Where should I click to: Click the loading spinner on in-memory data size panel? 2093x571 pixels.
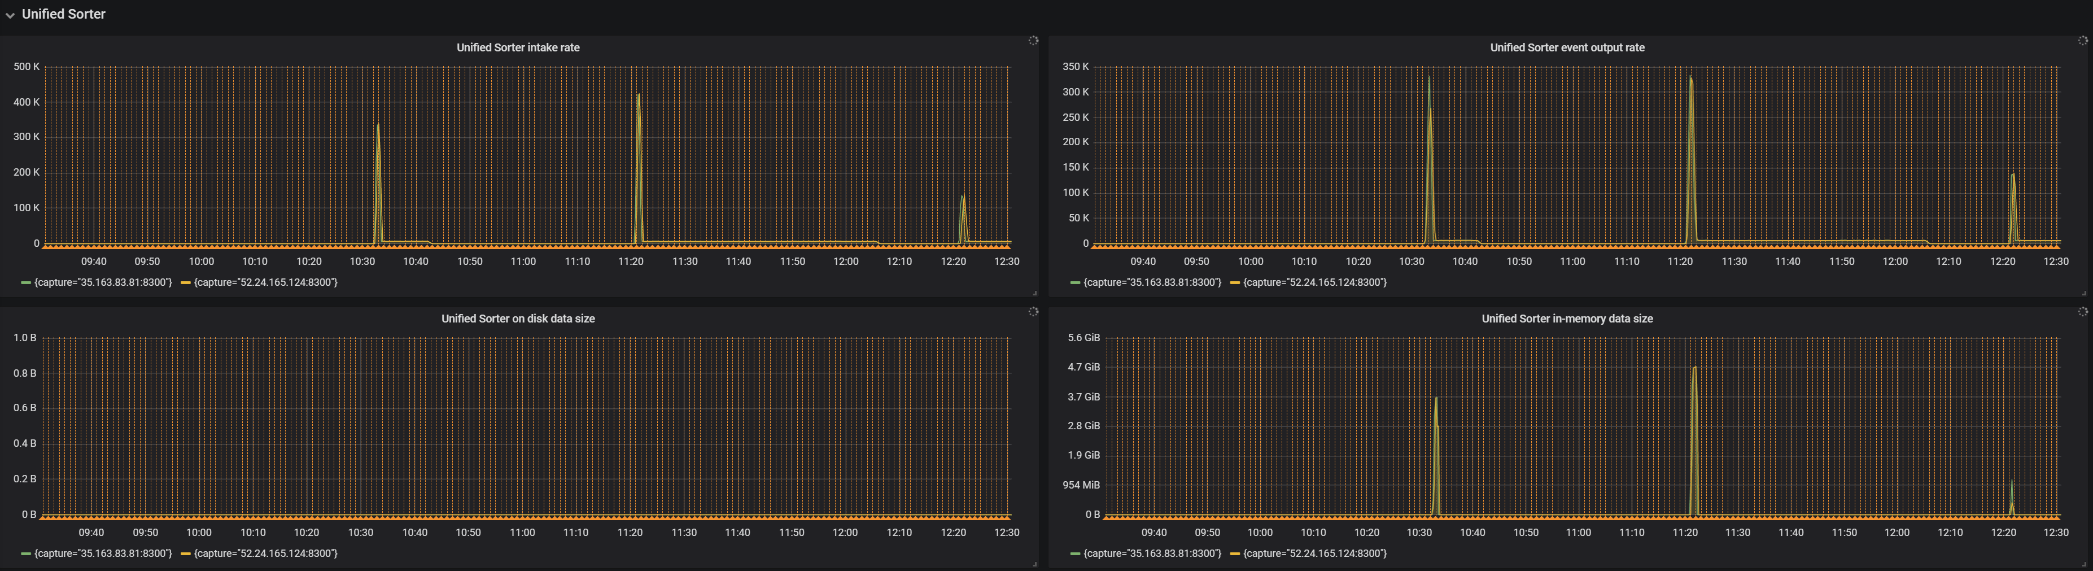tap(2082, 310)
